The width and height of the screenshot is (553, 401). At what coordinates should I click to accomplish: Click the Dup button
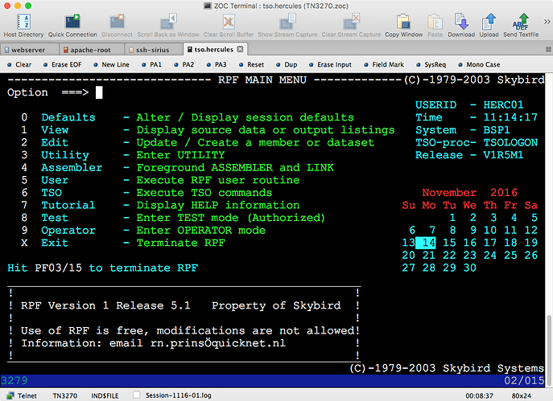pos(287,64)
